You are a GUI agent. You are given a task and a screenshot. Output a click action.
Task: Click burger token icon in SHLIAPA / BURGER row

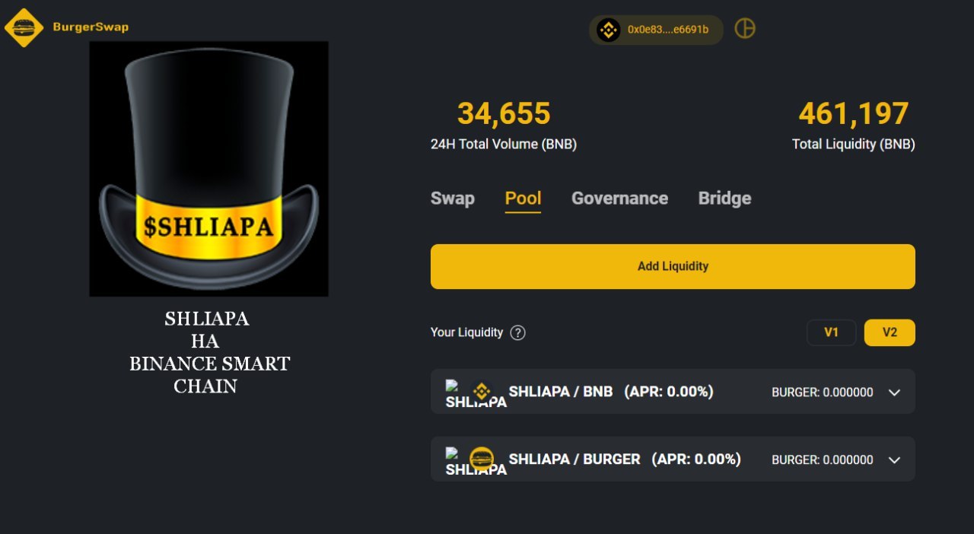click(x=481, y=459)
